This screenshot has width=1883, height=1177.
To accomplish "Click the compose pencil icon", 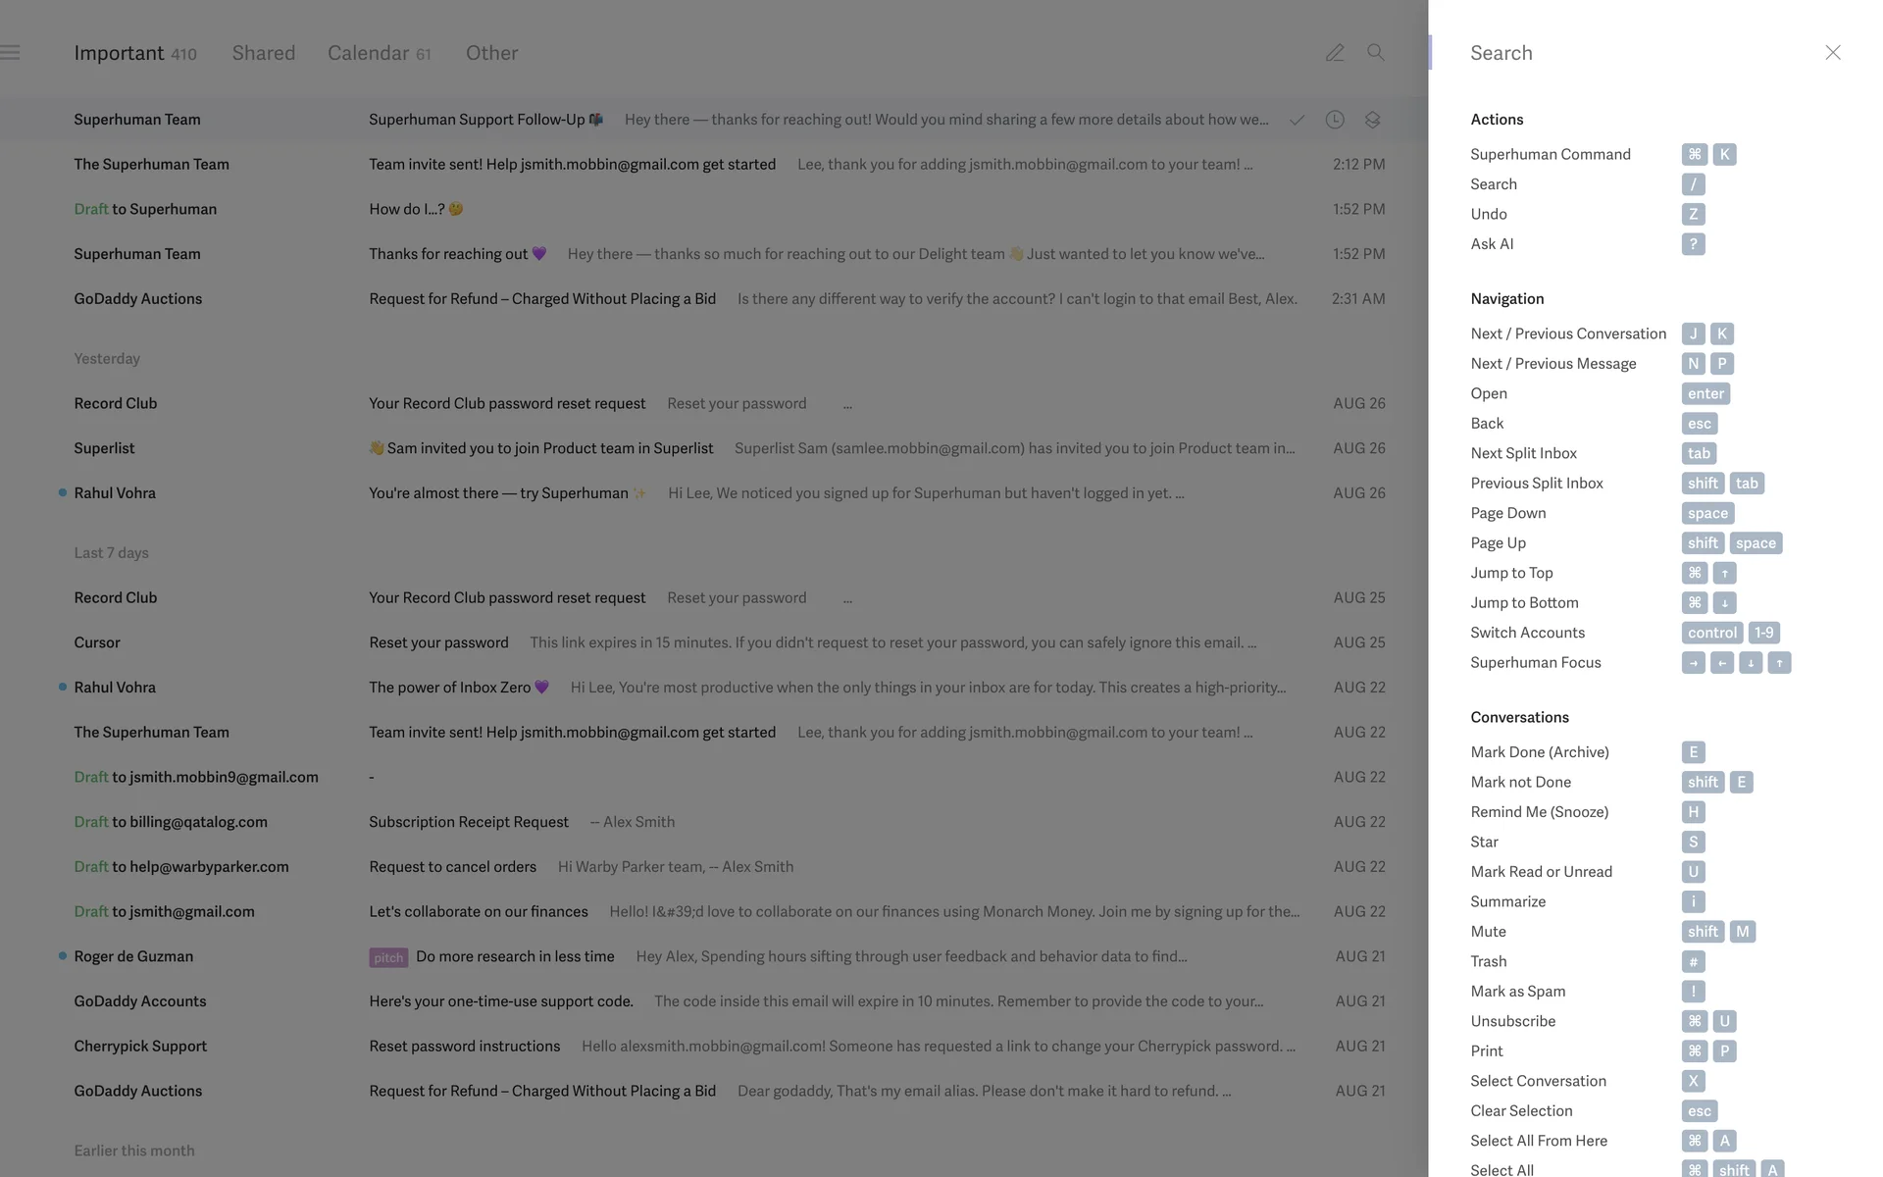I will click(x=1334, y=53).
